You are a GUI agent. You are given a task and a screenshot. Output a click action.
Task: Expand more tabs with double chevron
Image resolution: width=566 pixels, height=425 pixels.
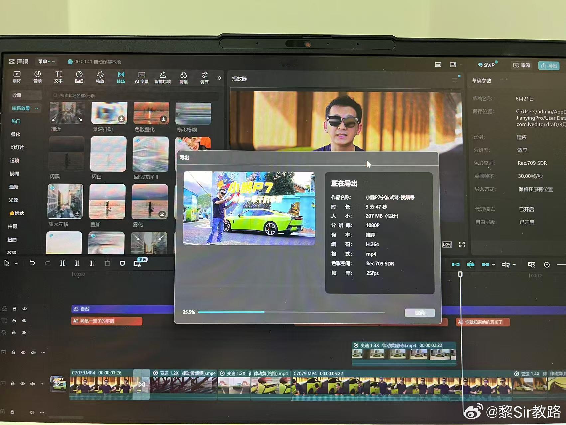click(x=219, y=78)
